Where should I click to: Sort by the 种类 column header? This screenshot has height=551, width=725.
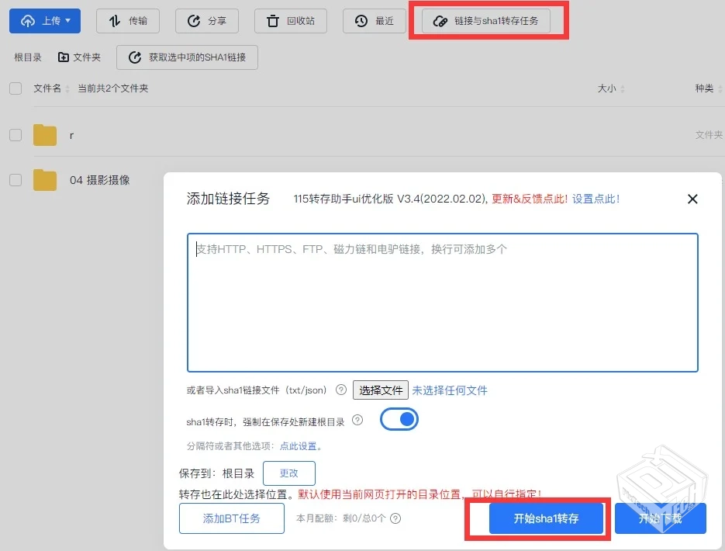click(x=704, y=88)
